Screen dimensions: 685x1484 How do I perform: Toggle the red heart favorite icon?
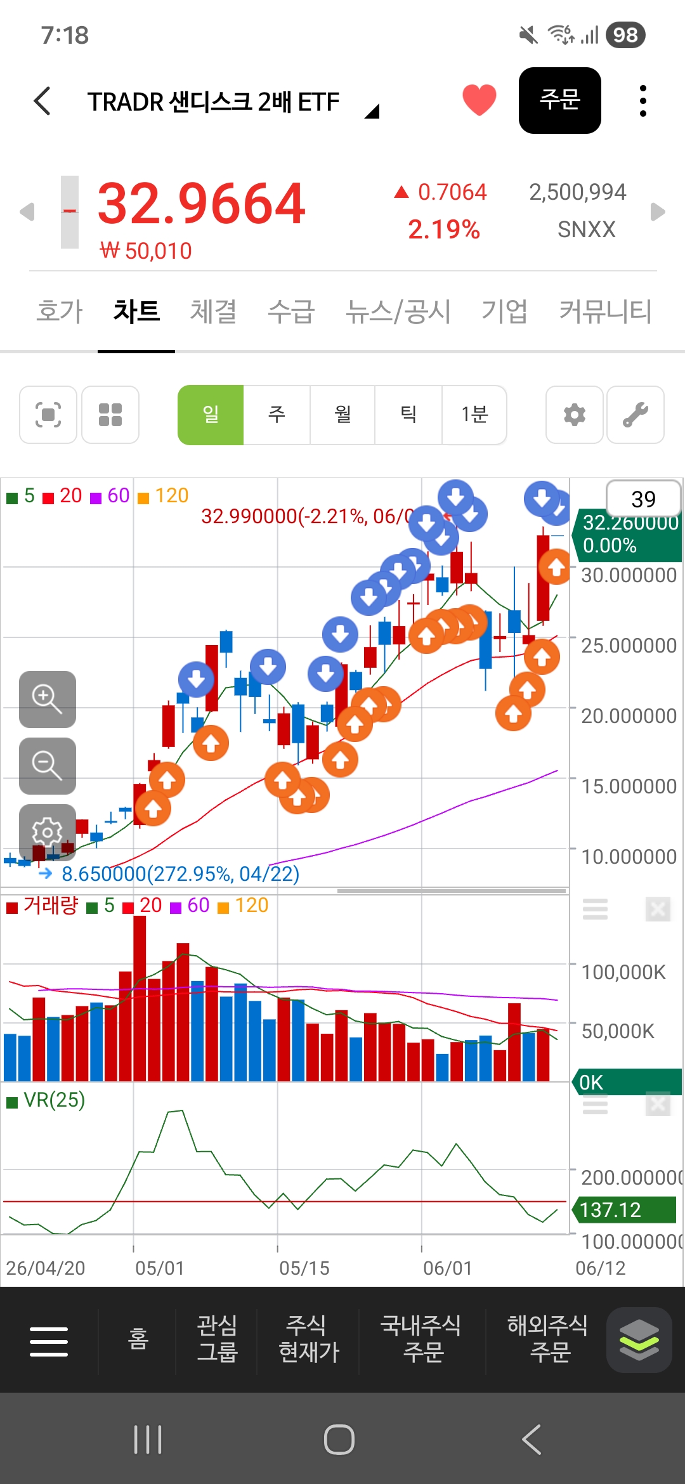click(480, 100)
